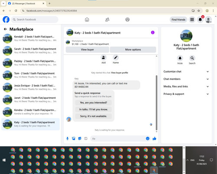Click the microphone voice clip icon
The width and height of the screenshot is (217, 174).
click(x=67, y=138)
